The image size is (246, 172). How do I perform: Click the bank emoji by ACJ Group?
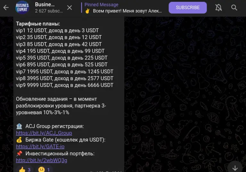(19, 126)
